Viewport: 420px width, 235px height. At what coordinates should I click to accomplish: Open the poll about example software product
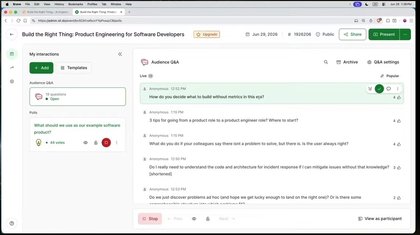(77, 128)
